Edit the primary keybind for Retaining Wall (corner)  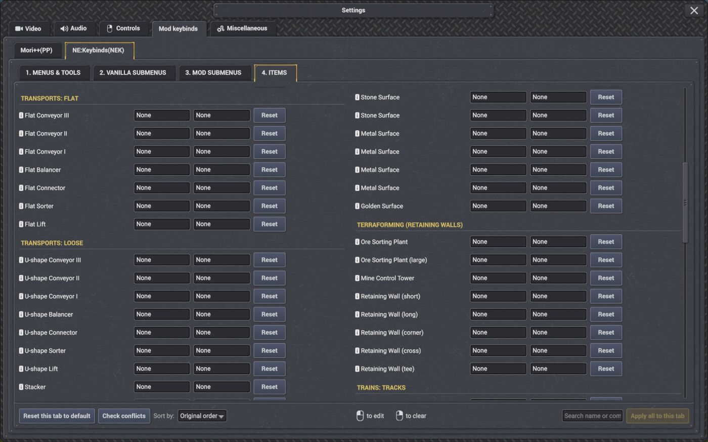pos(498,333)
